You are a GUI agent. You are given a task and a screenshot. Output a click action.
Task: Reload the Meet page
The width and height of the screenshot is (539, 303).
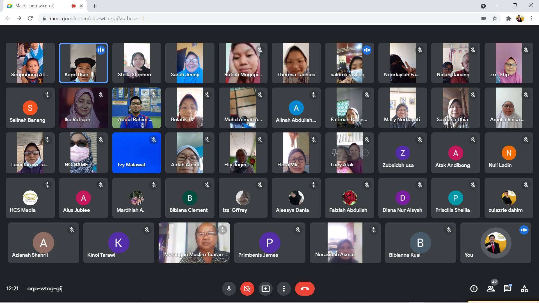pyautogui.click(x=30, y=19)
